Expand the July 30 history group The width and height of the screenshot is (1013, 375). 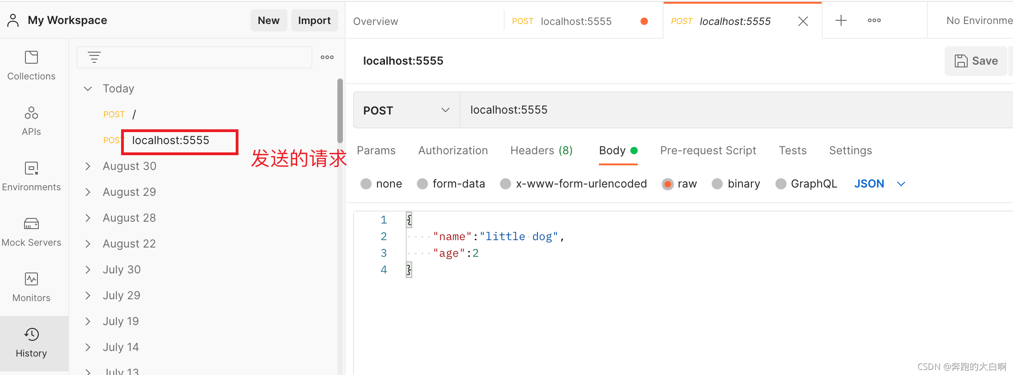[88, 269]
